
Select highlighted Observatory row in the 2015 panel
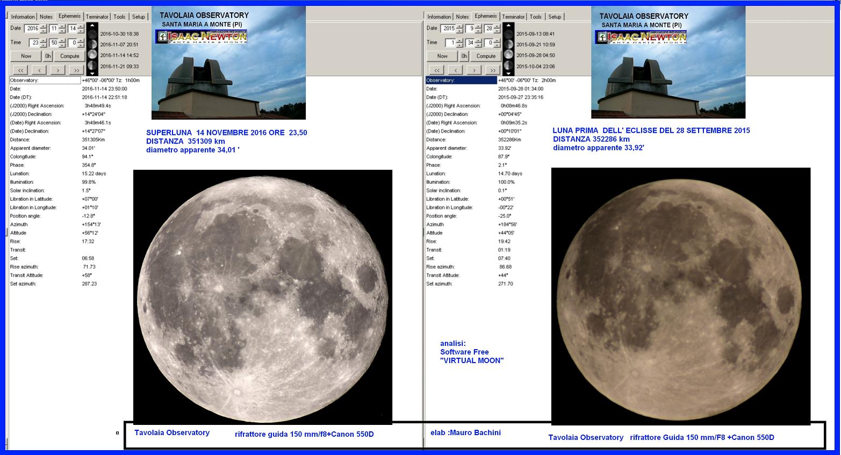click(462, 80)
